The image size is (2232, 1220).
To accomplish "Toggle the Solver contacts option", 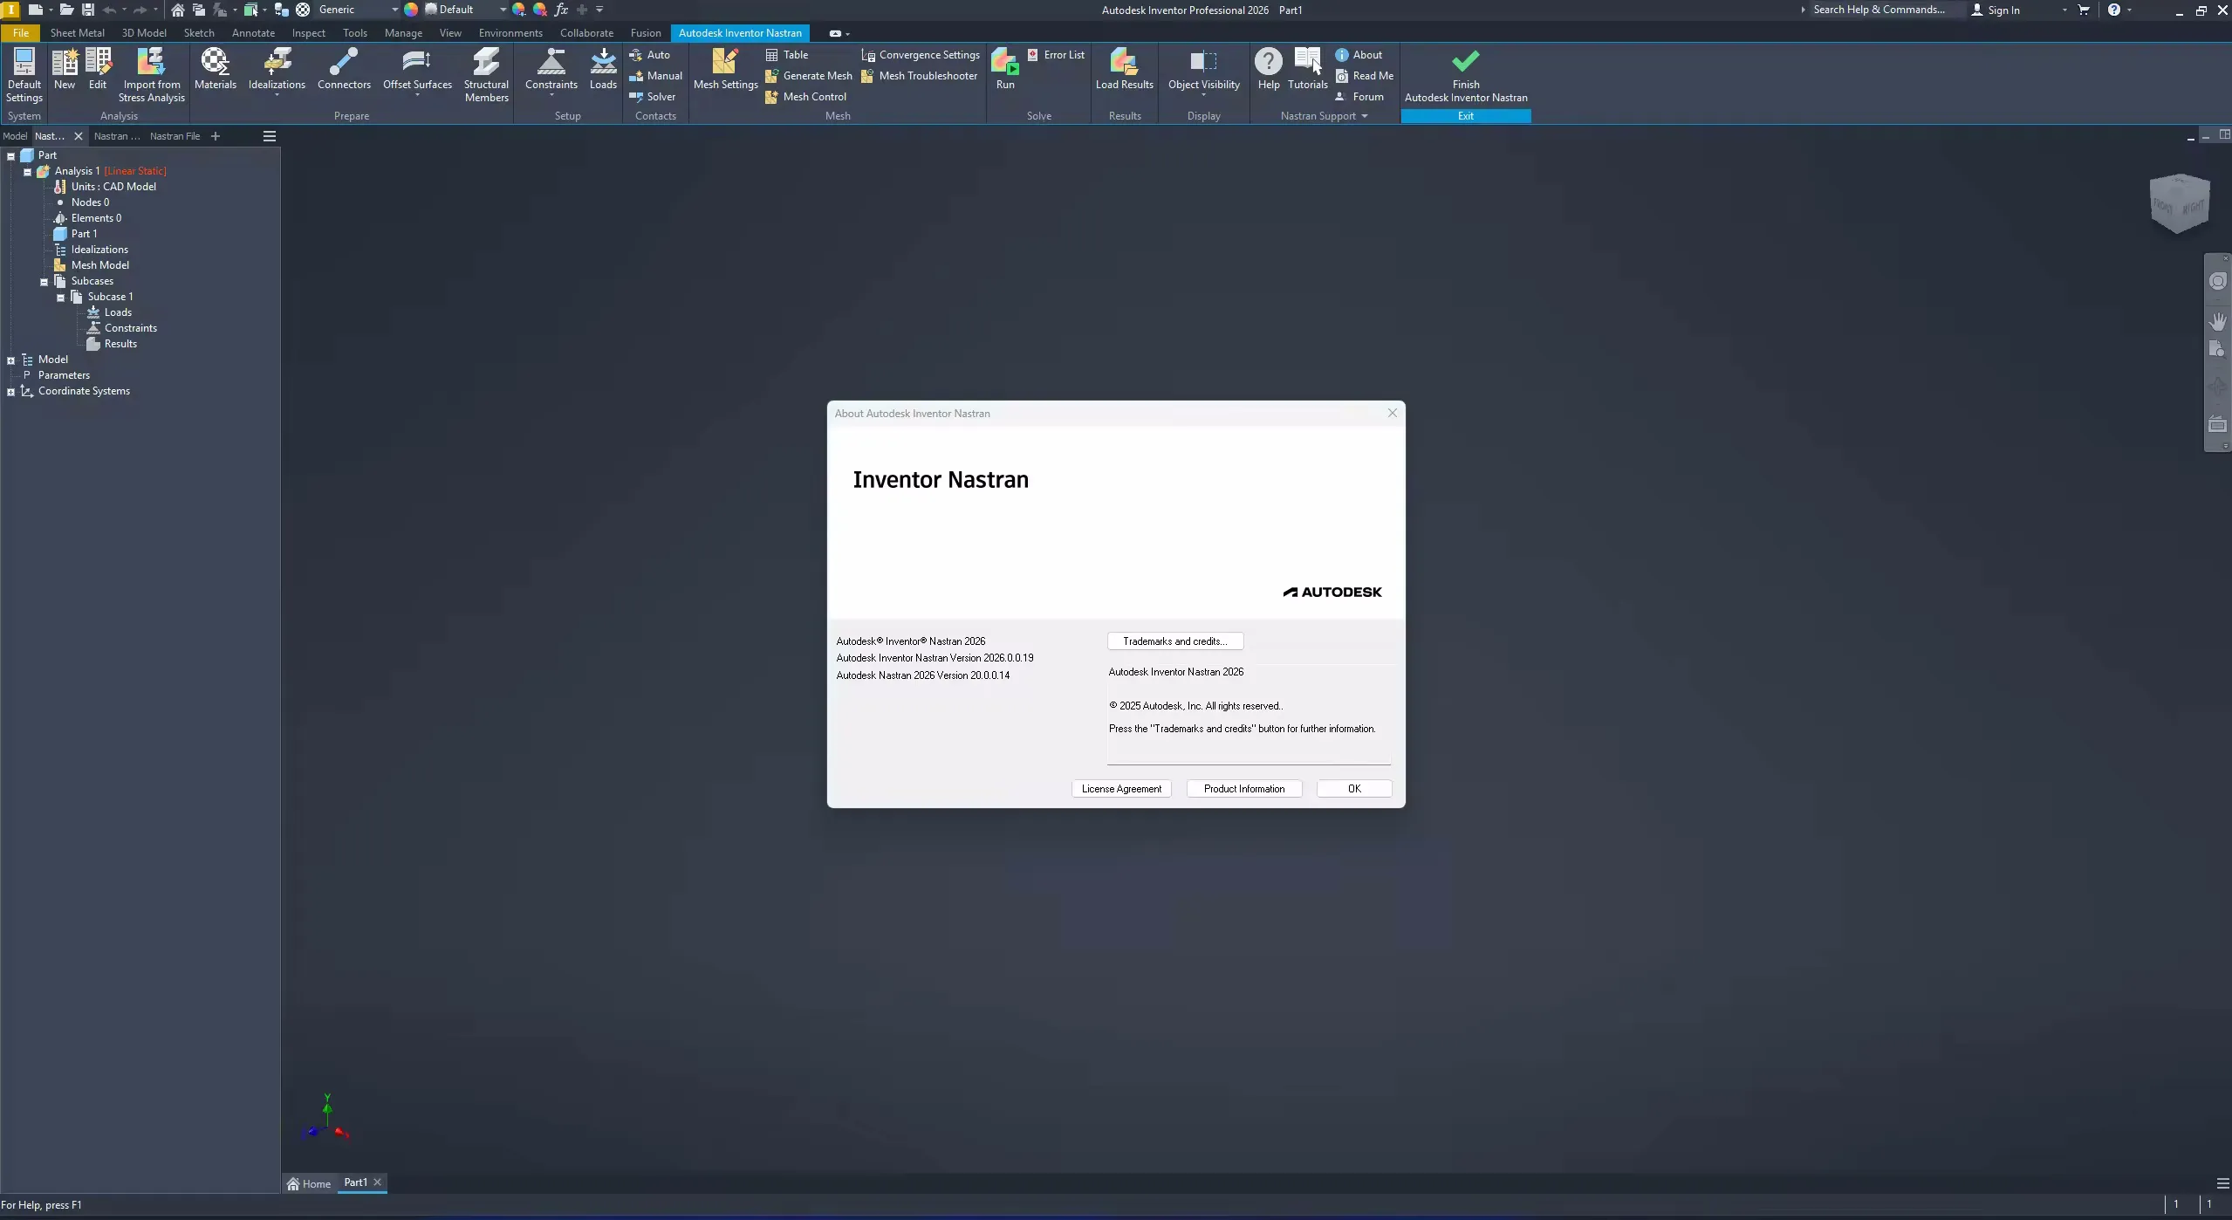I will click(653, 96).
